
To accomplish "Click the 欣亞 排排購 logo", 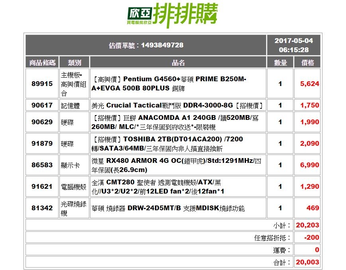I will click(x=173, y=15).
